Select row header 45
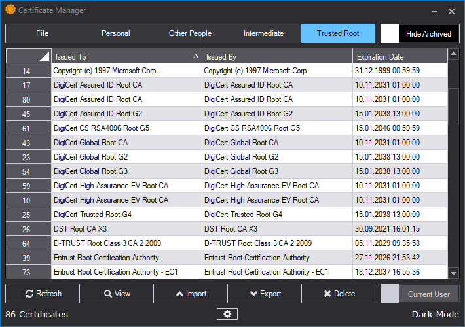The width and height of the screenshot is (465, 327). click(28, 114)
